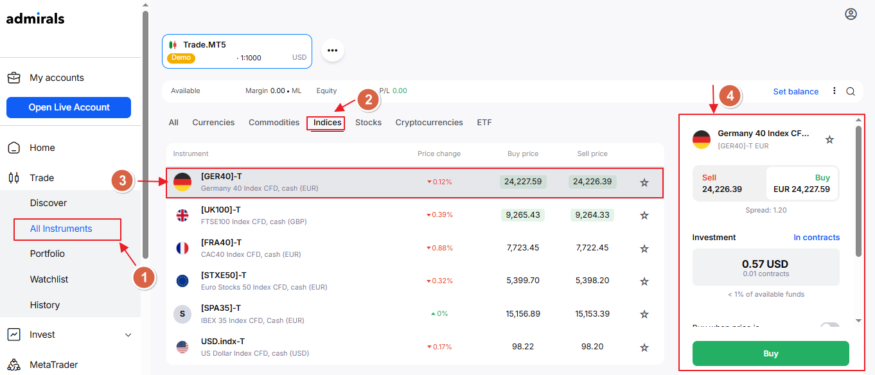
Task: Click the S icon in SPA35 row
Action: pos(182,315)
